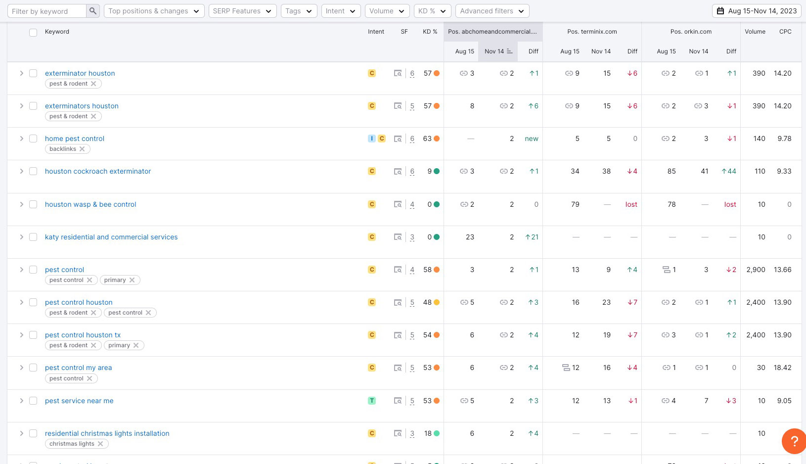The image size is (806, 464).
Task: Check the exterminators houston row checkbox
Action: [33, 106]
